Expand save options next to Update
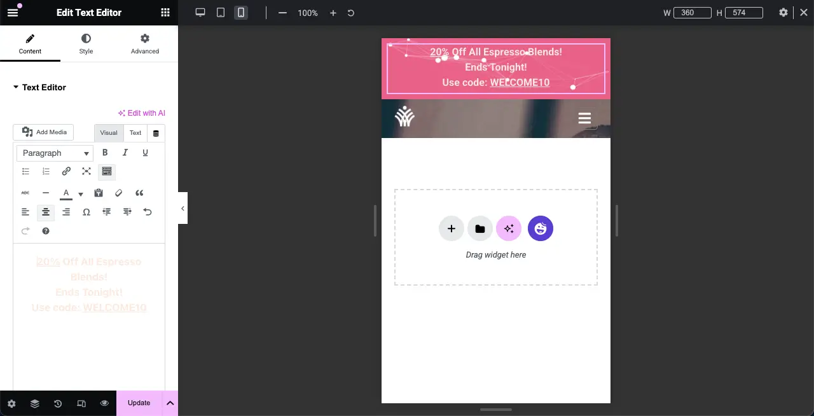This screenshot has width=814, height=416. [170, 403]
